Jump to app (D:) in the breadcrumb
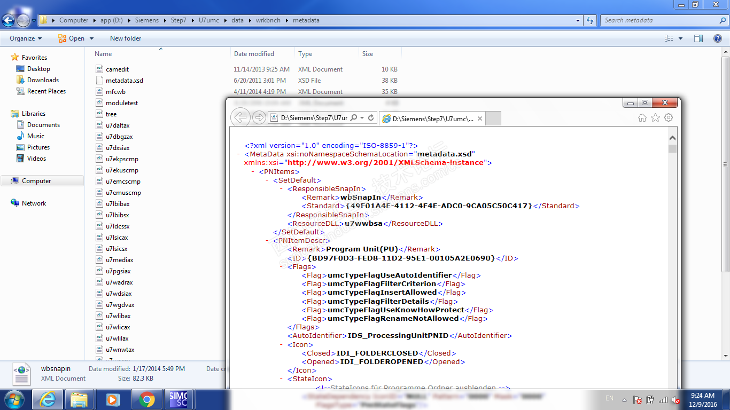The image size is (730, 410). tap(111, 20)
